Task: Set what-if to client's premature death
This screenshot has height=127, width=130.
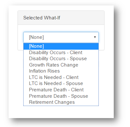Action: tap(61, 90)
